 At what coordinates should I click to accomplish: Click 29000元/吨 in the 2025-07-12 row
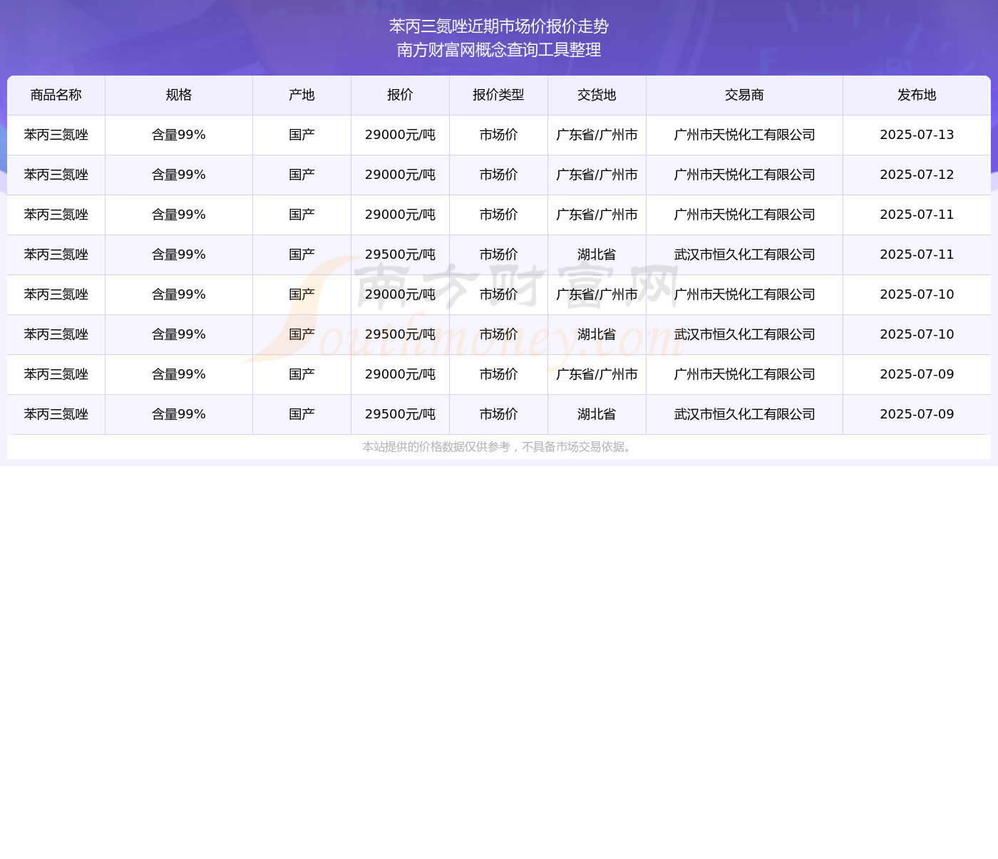pyautogui.click(x=400, y=175)
